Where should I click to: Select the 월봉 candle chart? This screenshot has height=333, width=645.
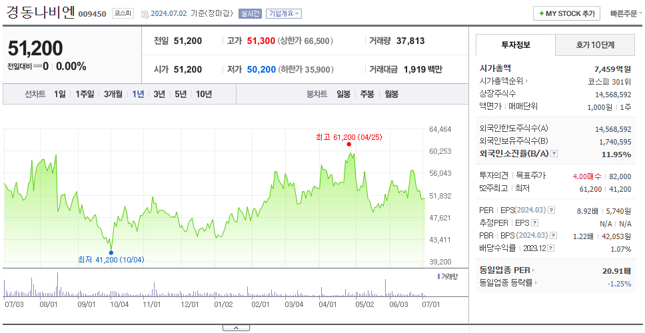[392, 94]
